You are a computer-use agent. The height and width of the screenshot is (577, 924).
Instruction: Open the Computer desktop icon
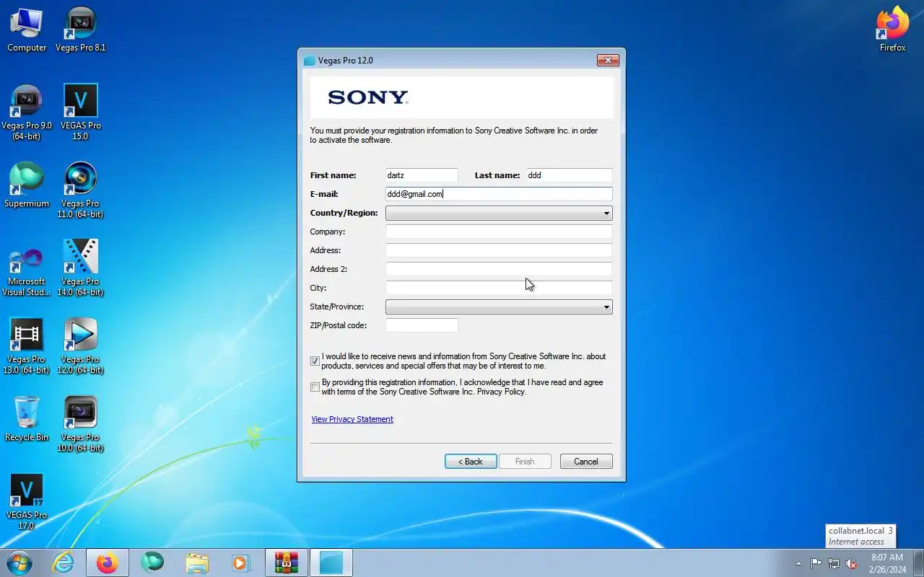tap(27, 30)
